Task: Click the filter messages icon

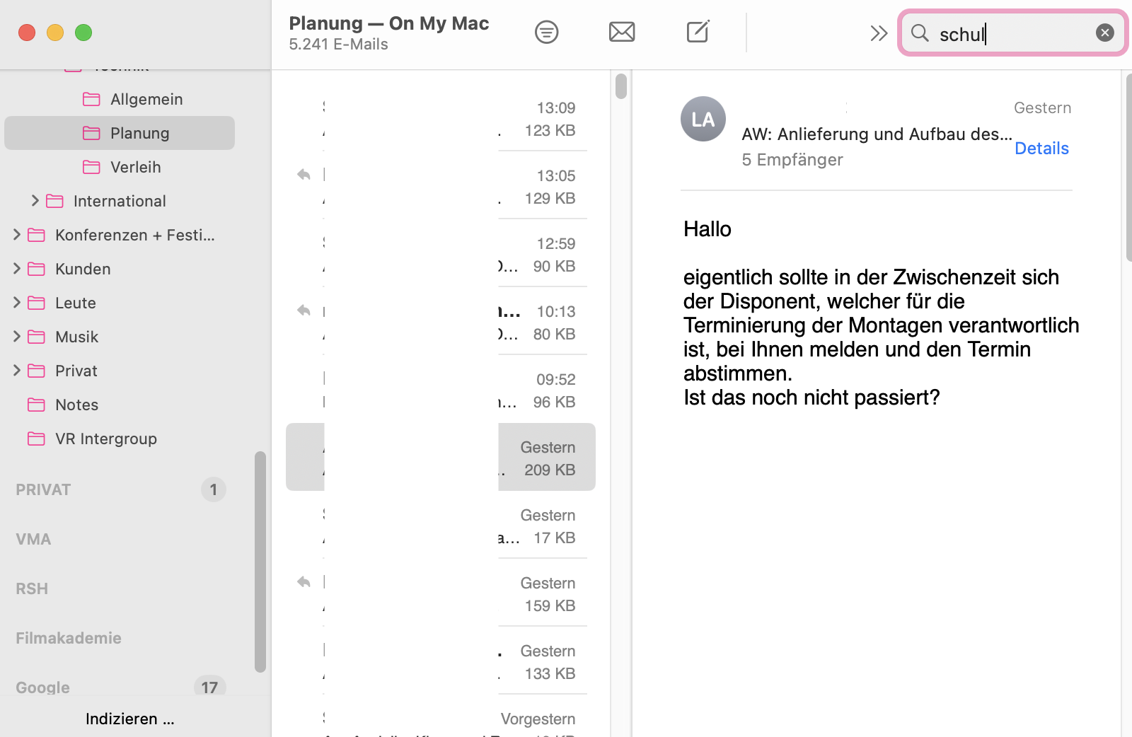Action: click(546, 32)
